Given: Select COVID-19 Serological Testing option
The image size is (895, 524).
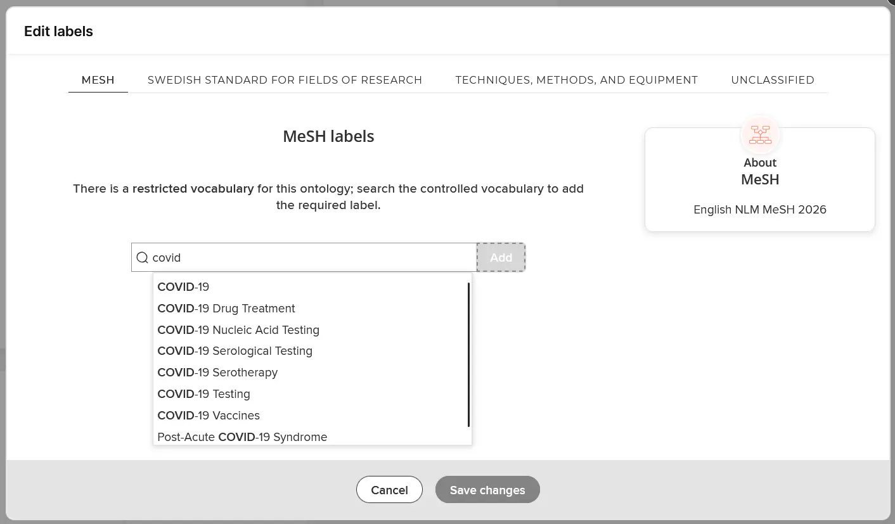Looking at the screenshot, I should pos(235,351).
